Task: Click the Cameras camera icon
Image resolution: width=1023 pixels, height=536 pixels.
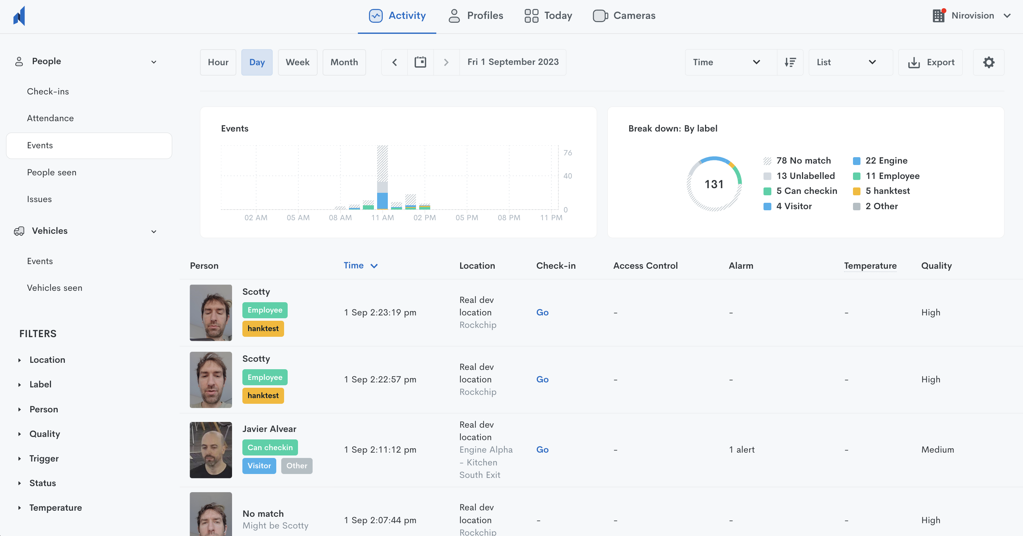Action: click(x=601, y=15)
